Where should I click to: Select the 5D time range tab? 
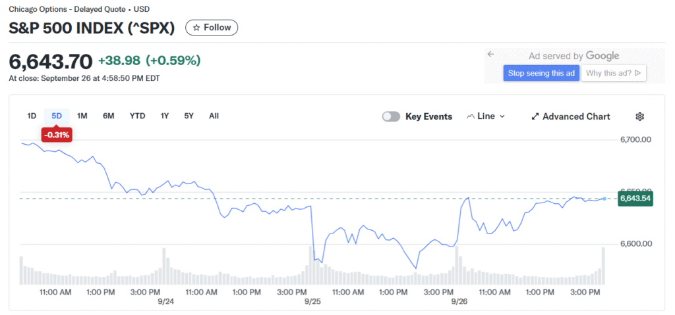(x=57, y=116)
